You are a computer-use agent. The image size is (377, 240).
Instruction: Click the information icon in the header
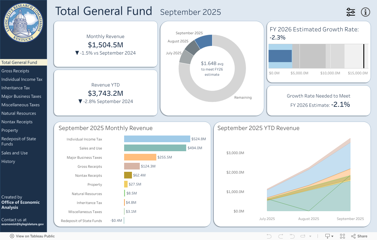tap(365, 12)
